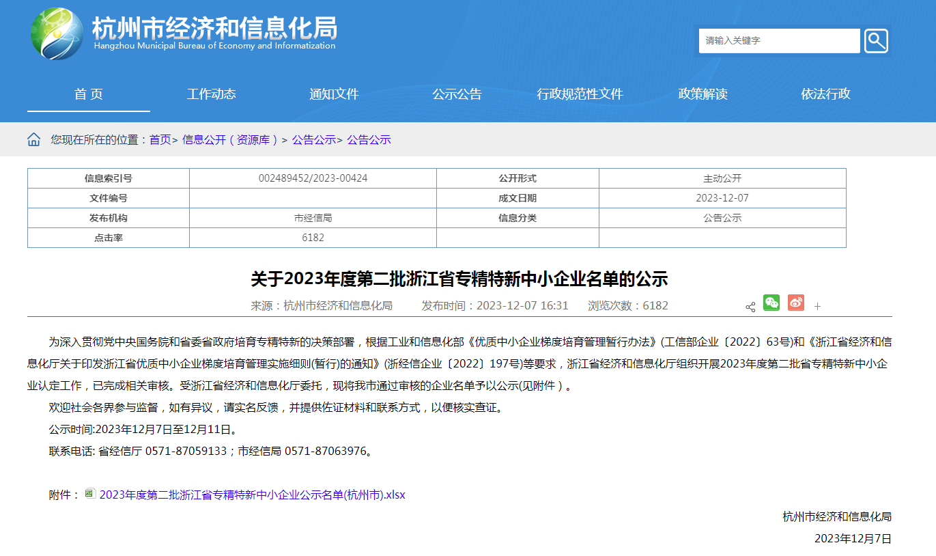Click 信息公开（资源库） breadcrumb link
The height and width of the screenshot is (556, 936).
pyautogui.click(x=231, y=139)
